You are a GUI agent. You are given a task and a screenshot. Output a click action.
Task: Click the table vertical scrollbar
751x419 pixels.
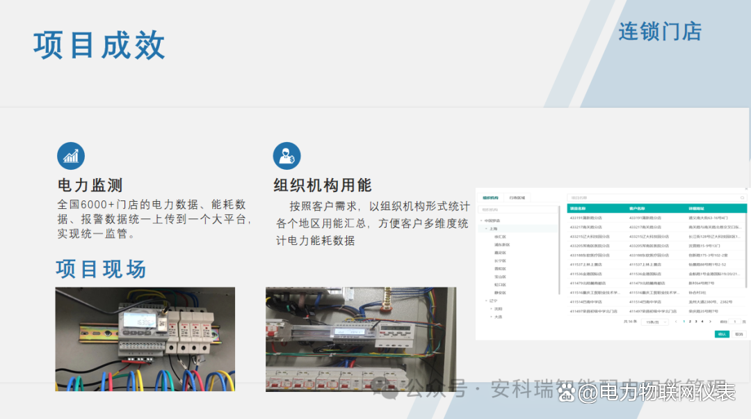[747, 249]
